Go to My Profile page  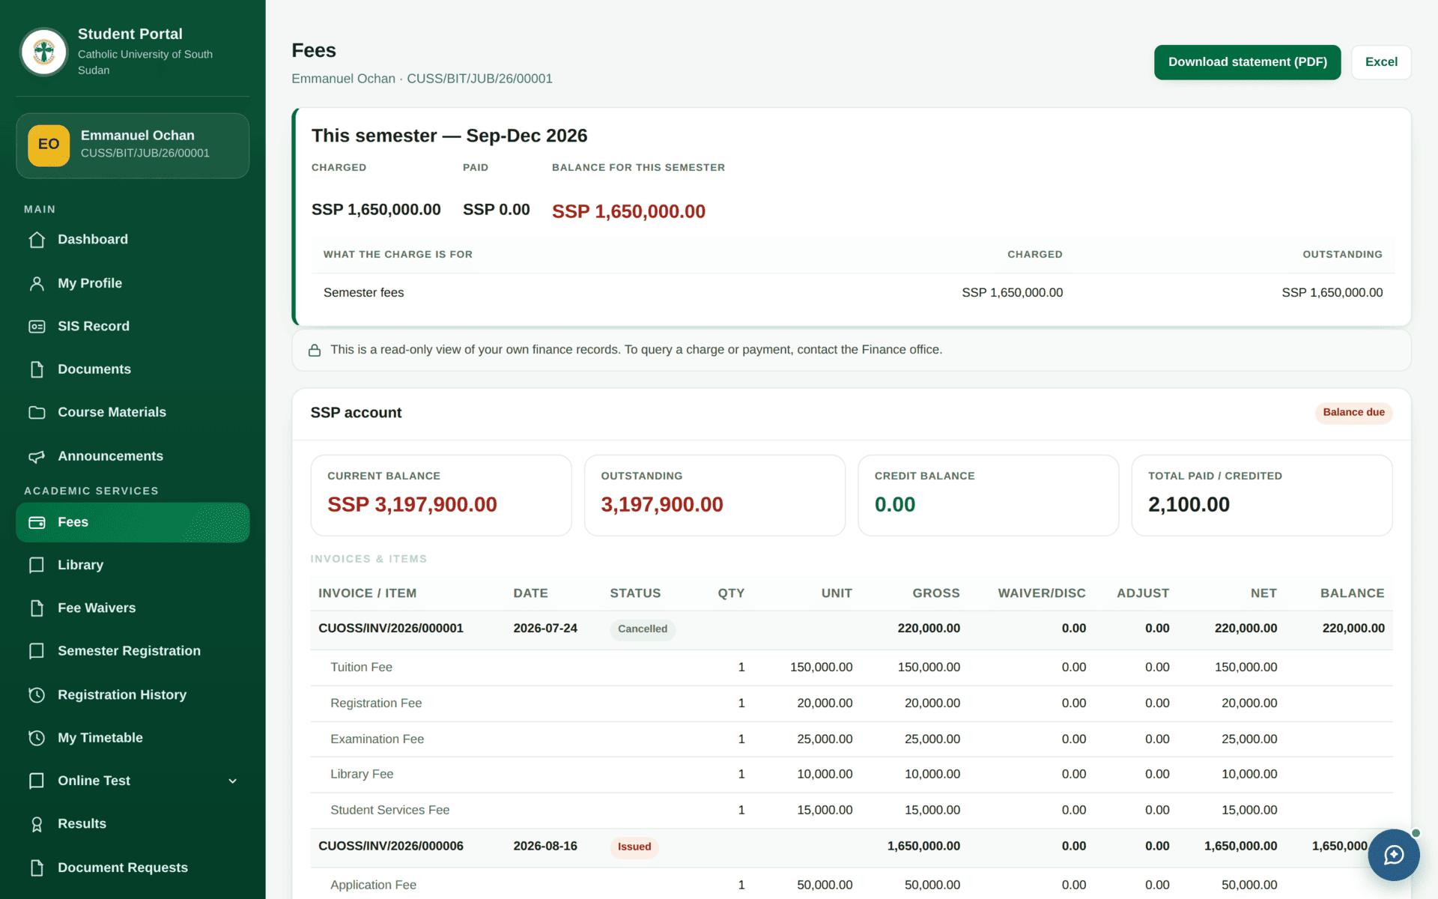point(133,283)
